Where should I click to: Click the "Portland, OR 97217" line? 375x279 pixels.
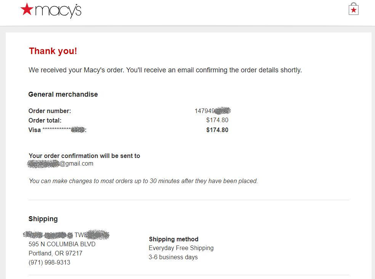click(55, 253)
